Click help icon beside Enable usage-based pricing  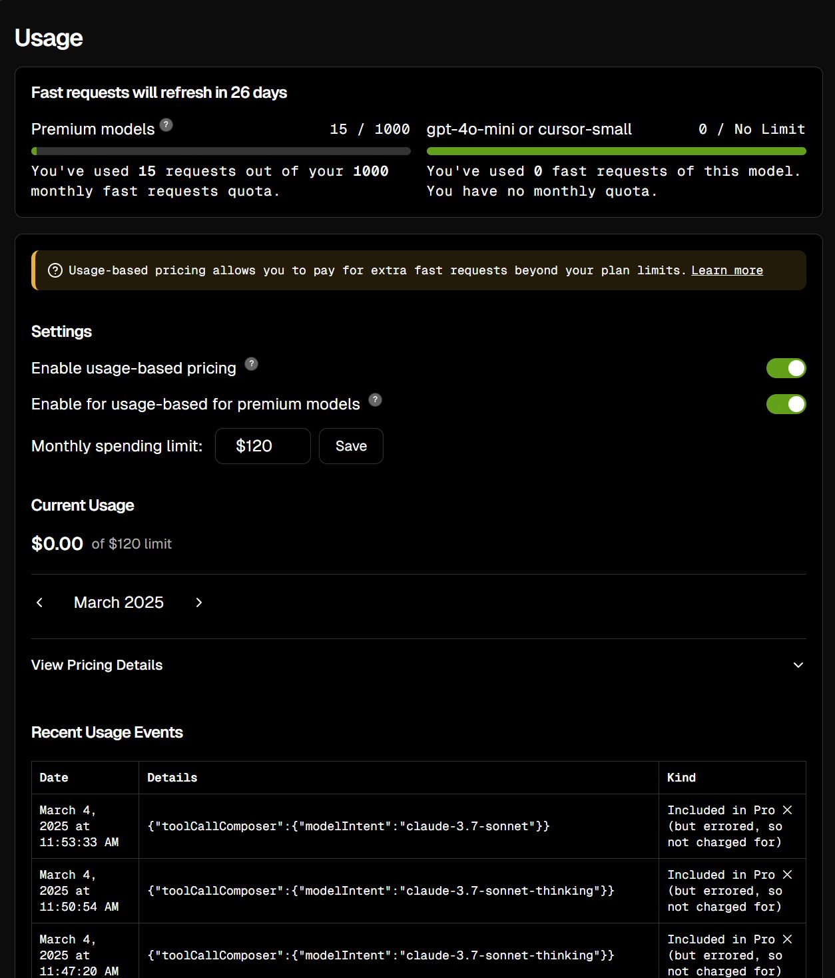click(251, 364)
